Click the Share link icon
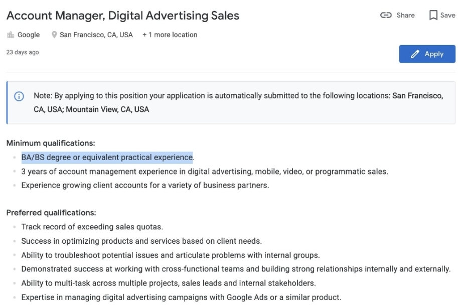 386,15
